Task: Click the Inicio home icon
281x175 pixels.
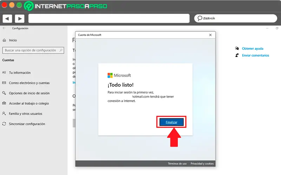Action: 4,40
